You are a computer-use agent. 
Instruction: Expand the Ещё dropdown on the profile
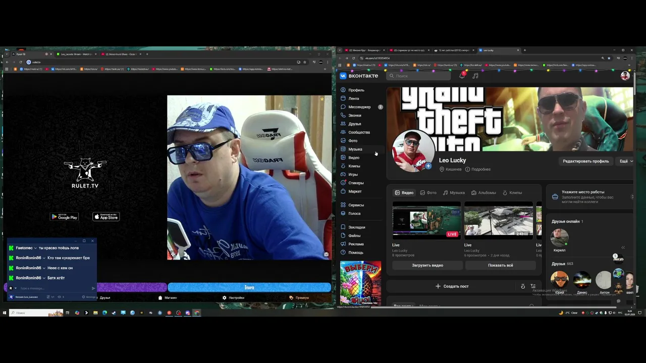click(x=626, y=161)
